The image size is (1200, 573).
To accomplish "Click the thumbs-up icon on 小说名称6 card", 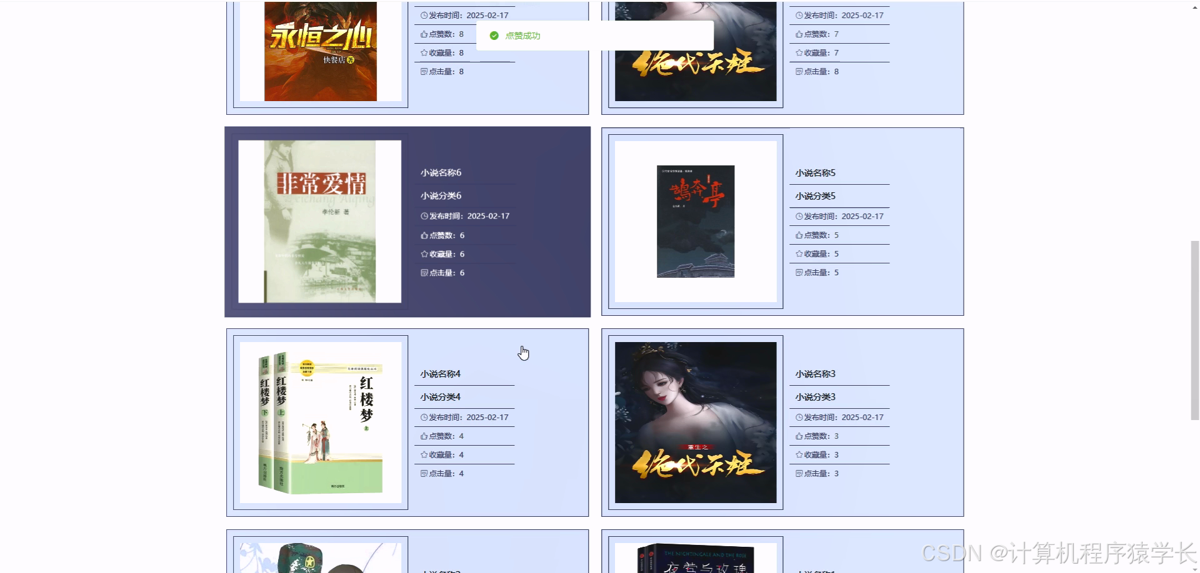I will [x=424, y=235].
